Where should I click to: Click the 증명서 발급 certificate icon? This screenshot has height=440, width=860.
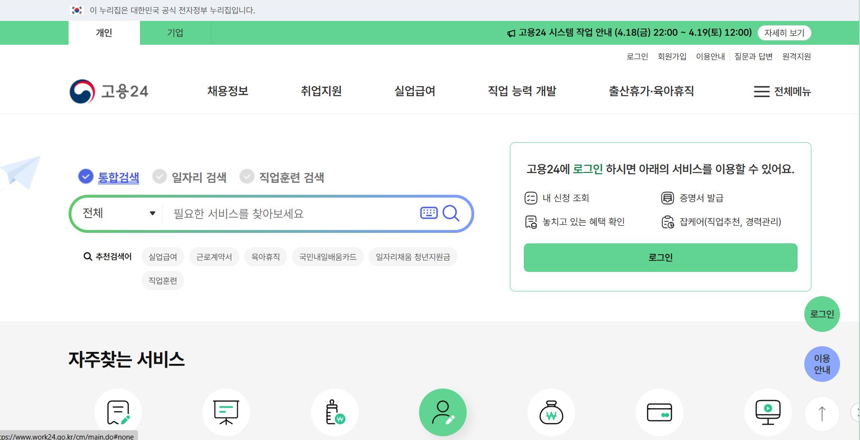[x=668, y=198]
